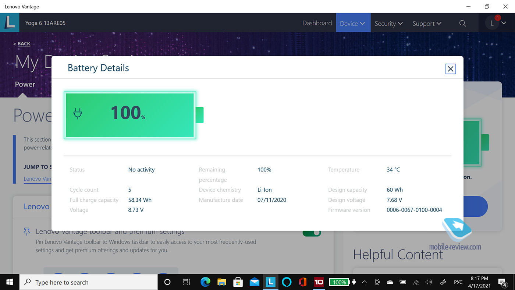Image resolution: width=515 pixels, height=290 pixels.
Task: Open the Windows Start menu
Action: pos(10,282)
